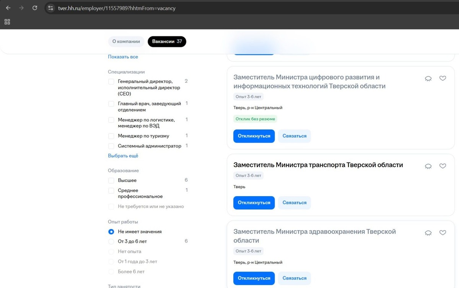The image size is (459, 288).
Task: Hide the transport deputy minister vacancy
Action: pyautogui.click(x=428, y=166)
